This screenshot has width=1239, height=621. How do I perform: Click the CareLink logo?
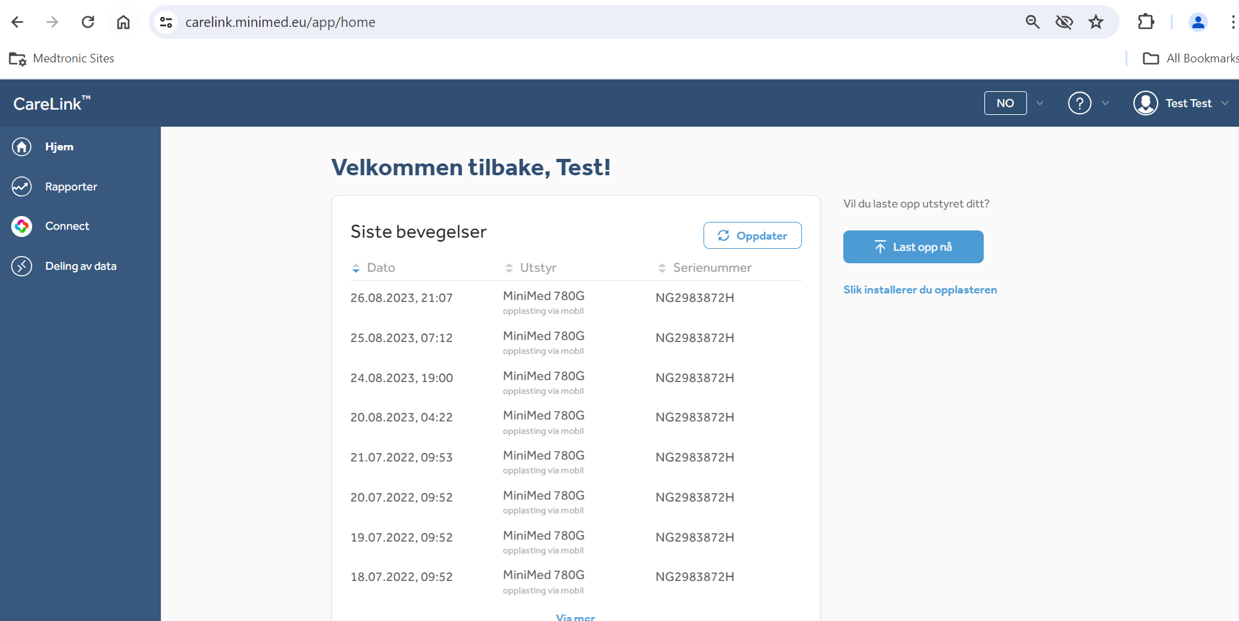(52, 103)
